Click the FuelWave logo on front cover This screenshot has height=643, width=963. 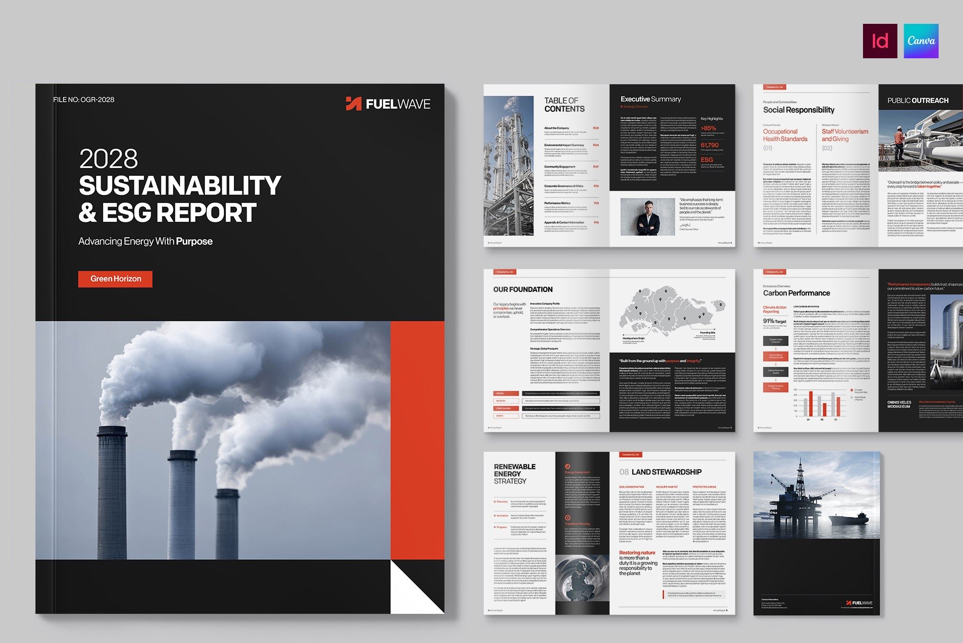tap(388, 104)
